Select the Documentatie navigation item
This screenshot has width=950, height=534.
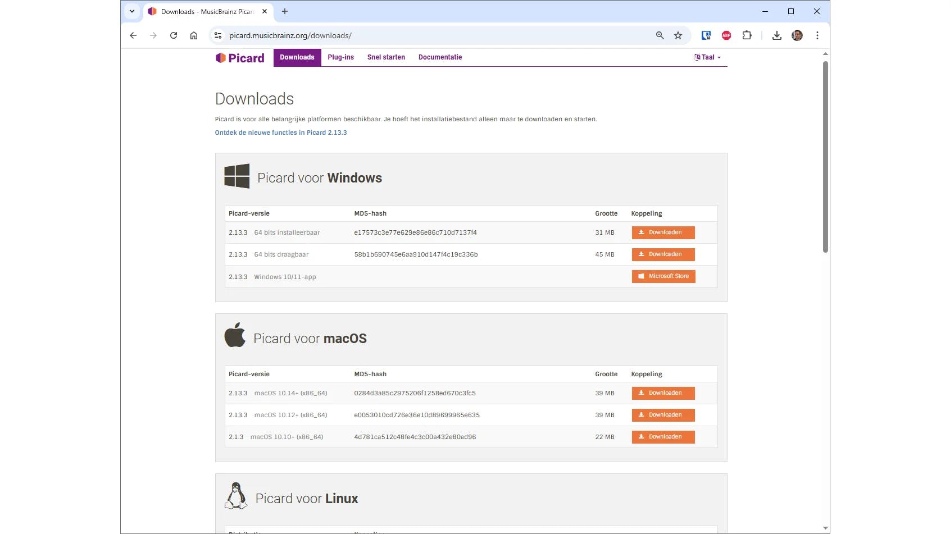(440, 57)
